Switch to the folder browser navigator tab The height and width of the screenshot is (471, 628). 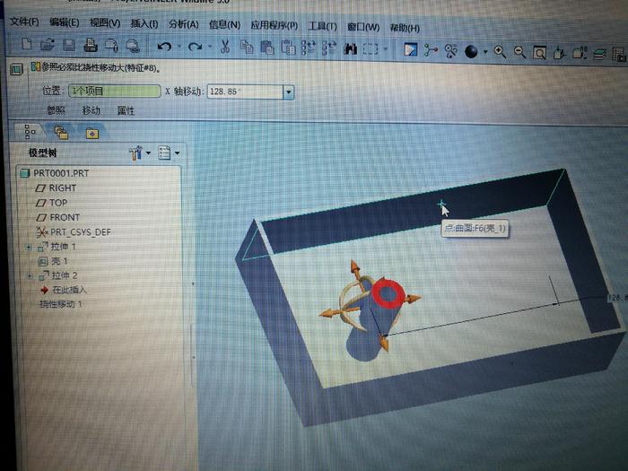tap(61, 133)
